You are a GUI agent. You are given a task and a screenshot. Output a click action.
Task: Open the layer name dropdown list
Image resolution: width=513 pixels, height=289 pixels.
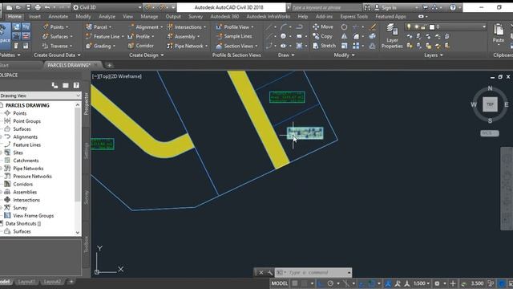point(484,26)
